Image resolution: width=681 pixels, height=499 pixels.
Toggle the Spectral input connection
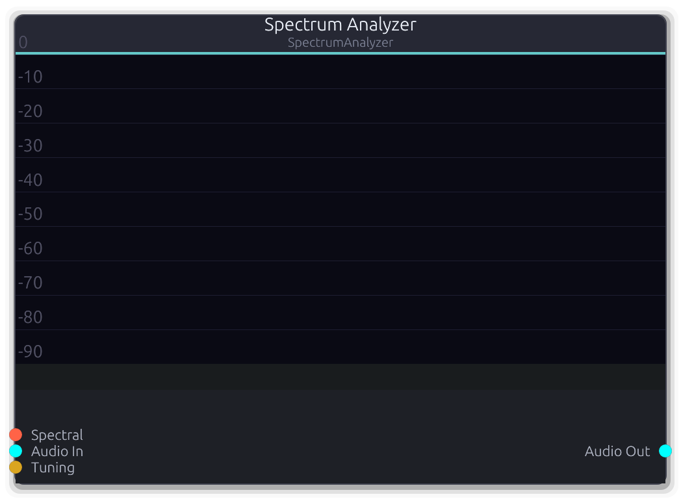[x=14, y=435]
